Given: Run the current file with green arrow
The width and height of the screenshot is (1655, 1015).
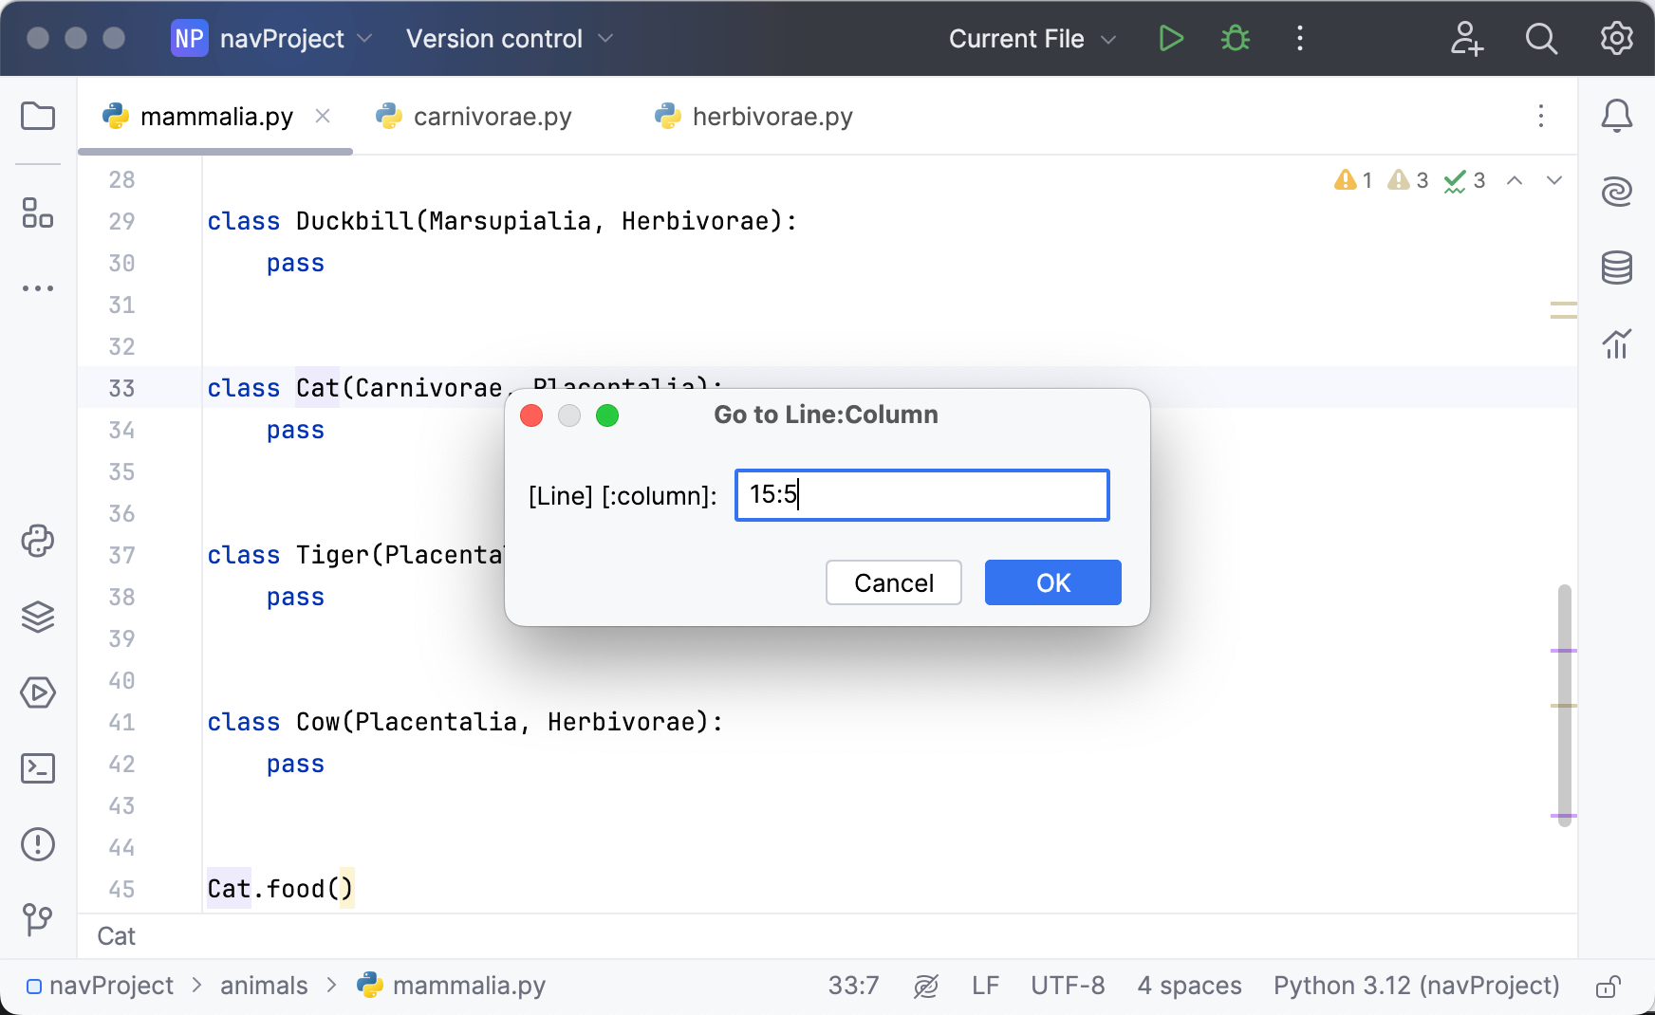Looking at the screenshot, I should [1171, 39].
